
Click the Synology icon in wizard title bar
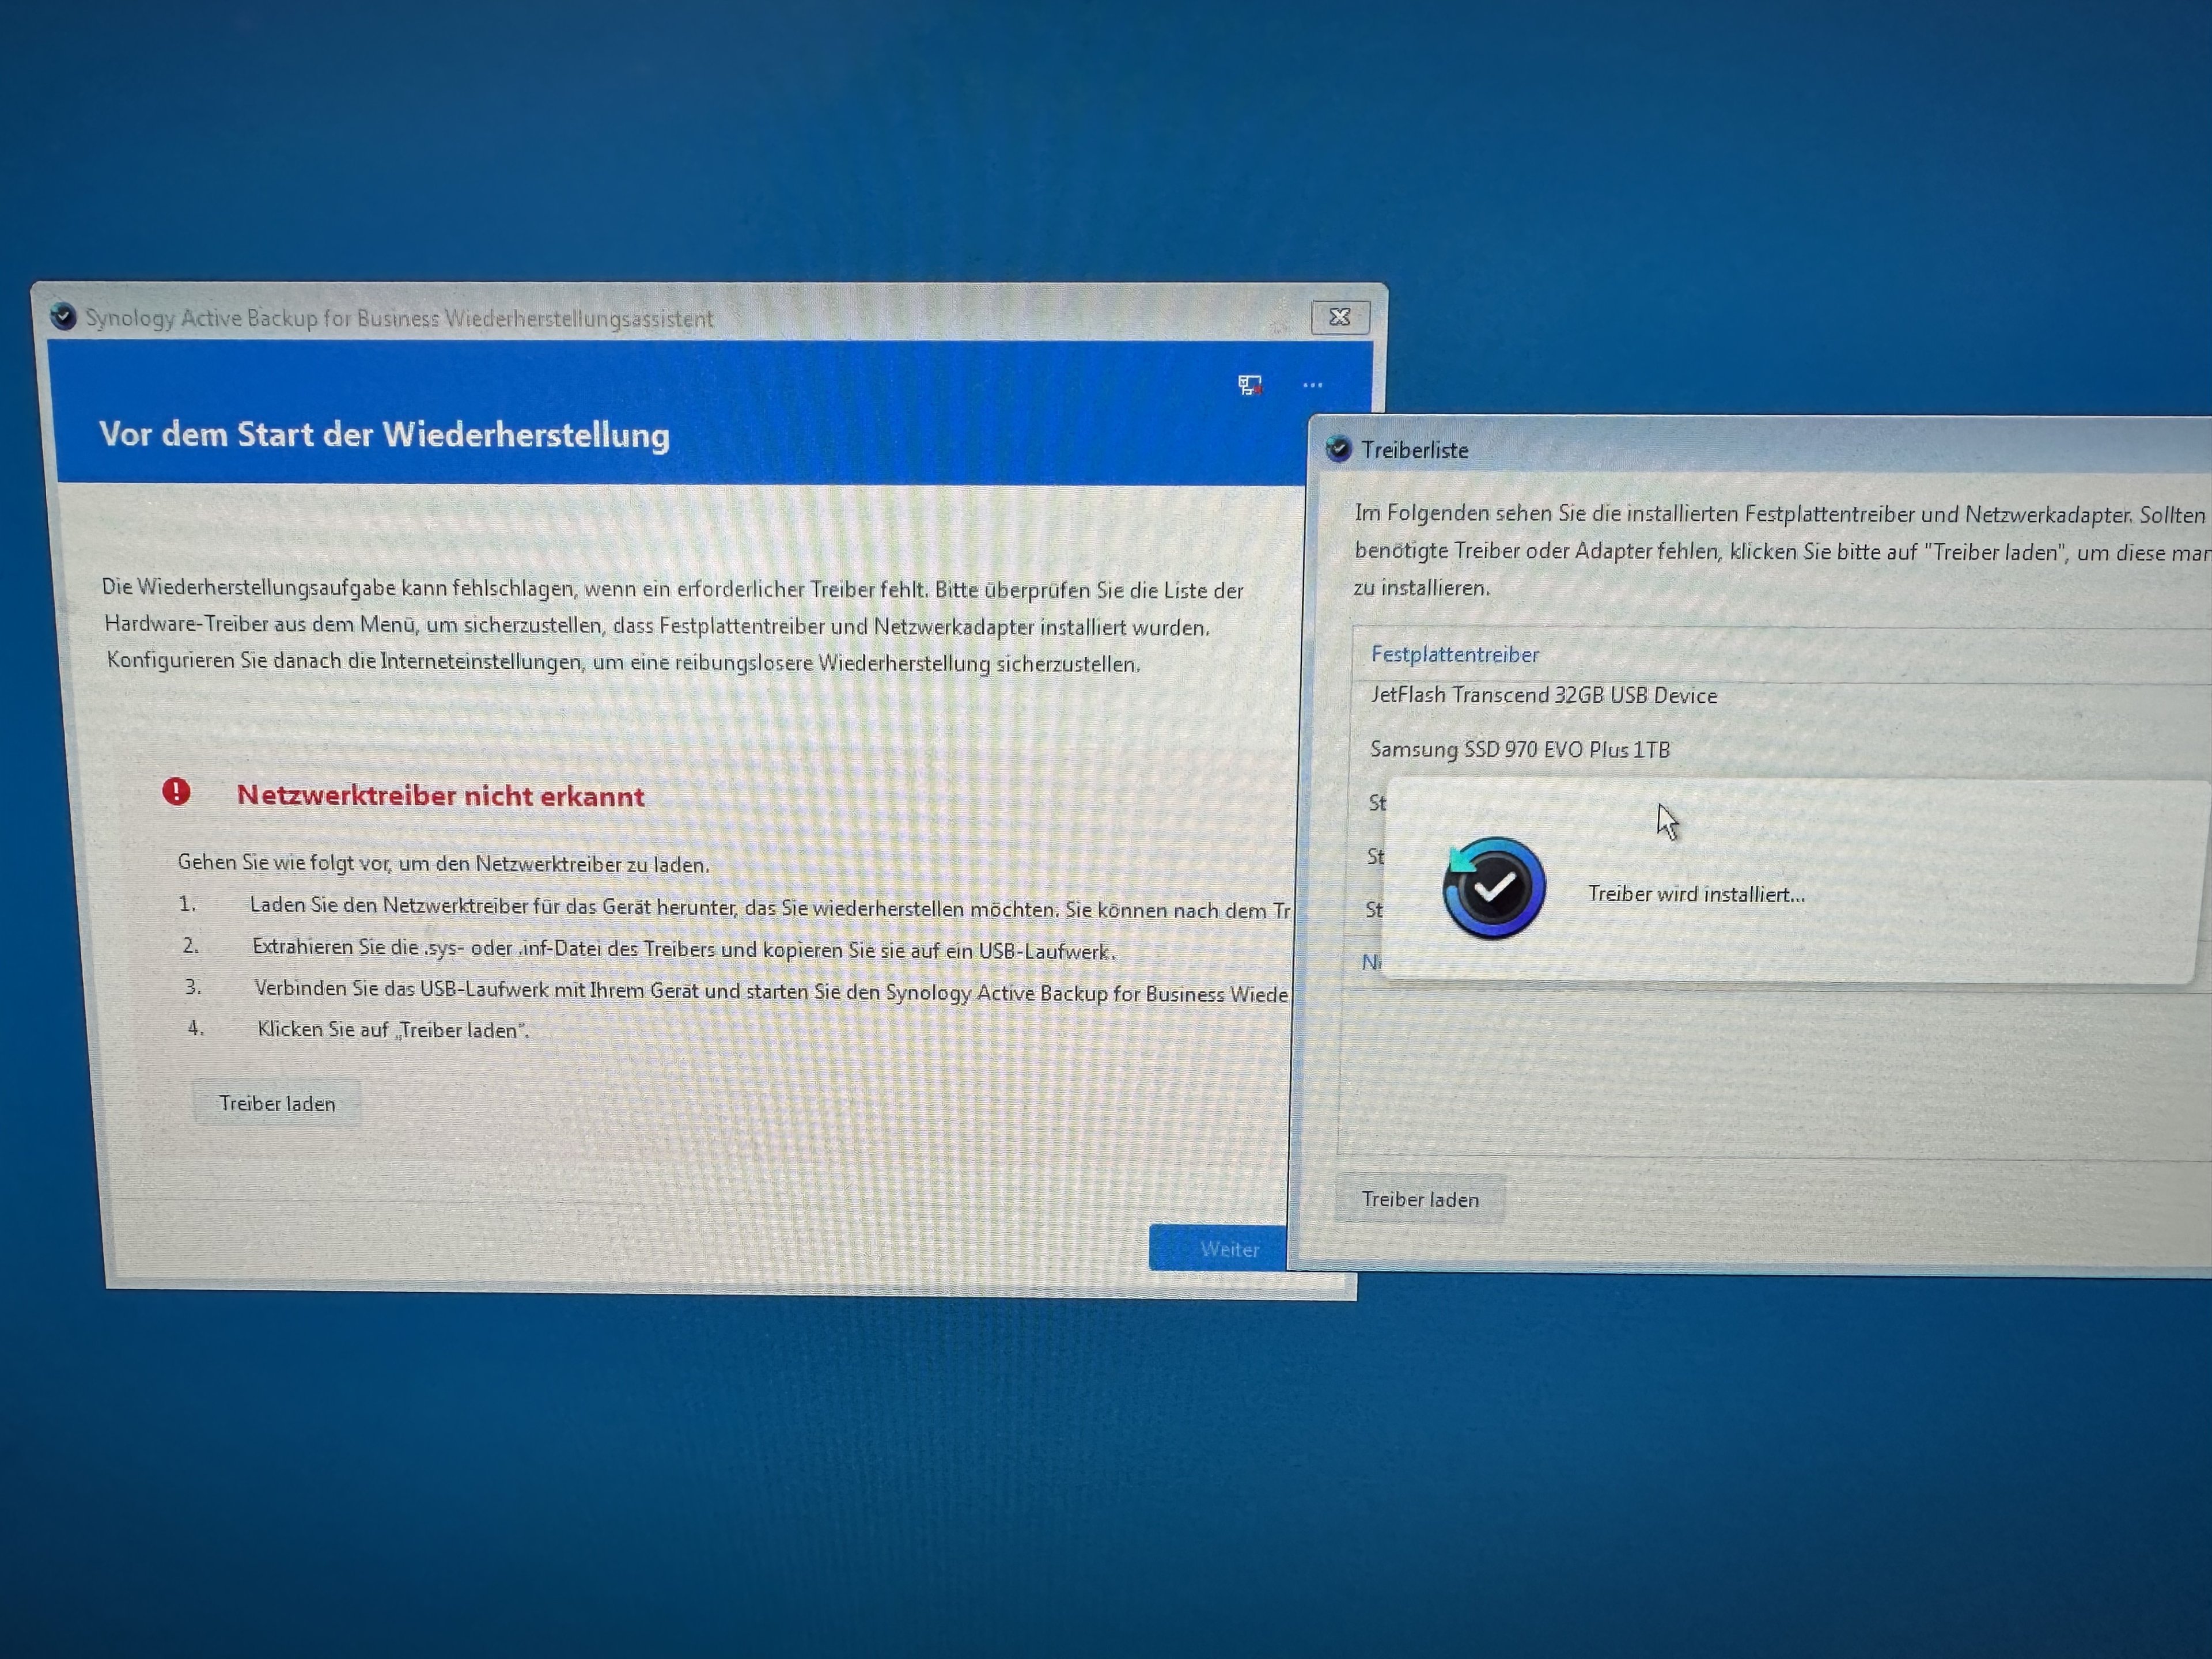(63, 316)
